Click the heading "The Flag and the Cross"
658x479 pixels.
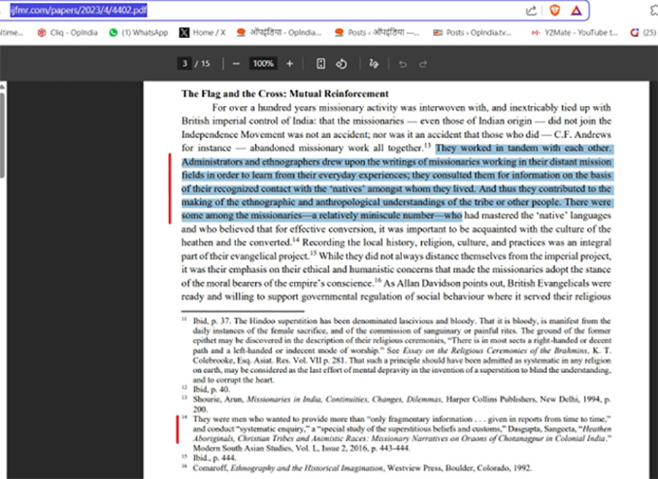(284, 94)
